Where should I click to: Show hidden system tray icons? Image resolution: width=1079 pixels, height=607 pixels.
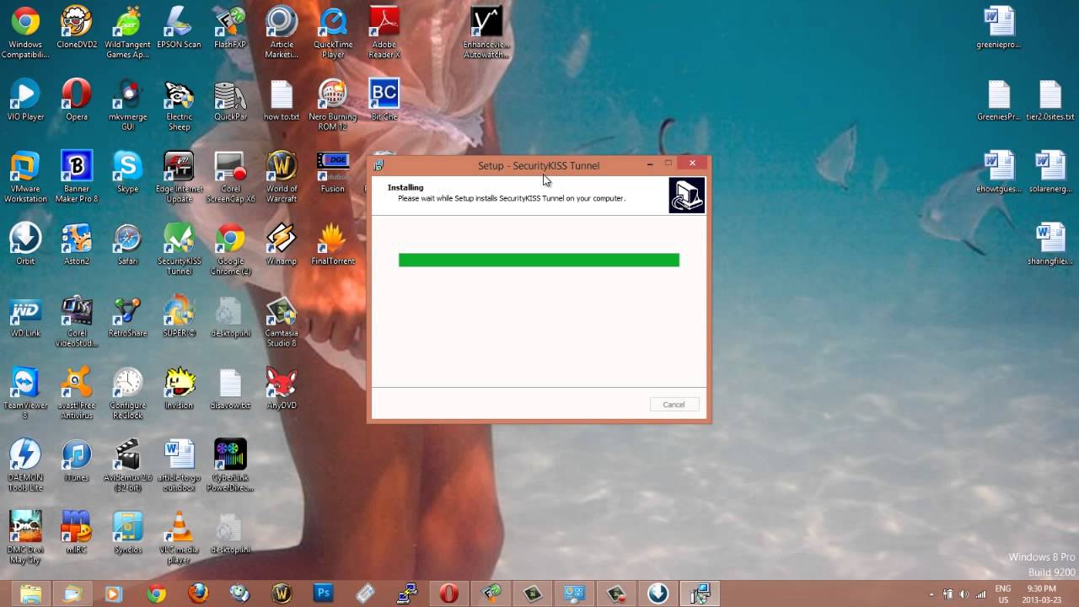(931, 594)
